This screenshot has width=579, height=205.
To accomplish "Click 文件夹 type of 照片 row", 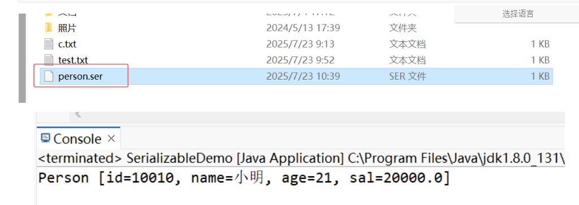I will click(403, 28).
